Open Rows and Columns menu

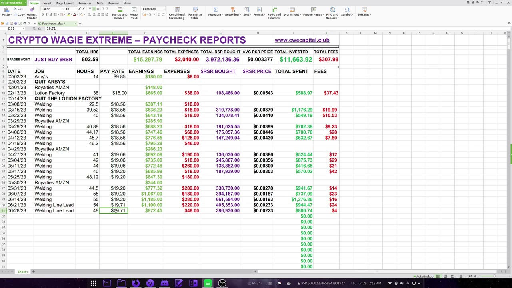(274, 13)
